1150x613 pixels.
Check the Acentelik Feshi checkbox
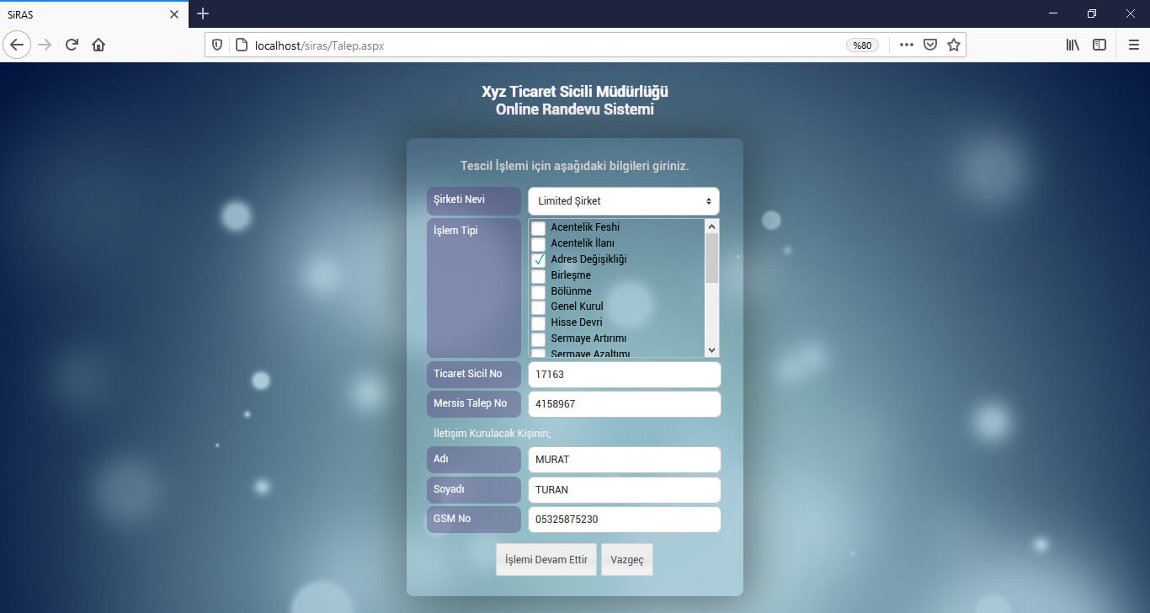click(x=539, y=228)
